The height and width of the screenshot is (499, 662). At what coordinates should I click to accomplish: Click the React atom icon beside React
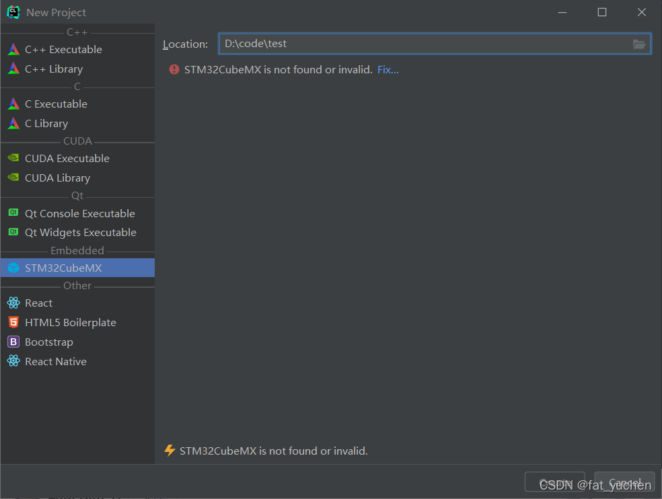(13, 303)
